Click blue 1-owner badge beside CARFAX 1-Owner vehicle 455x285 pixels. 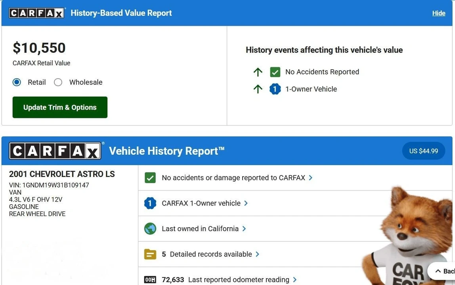tap(150, 203)
